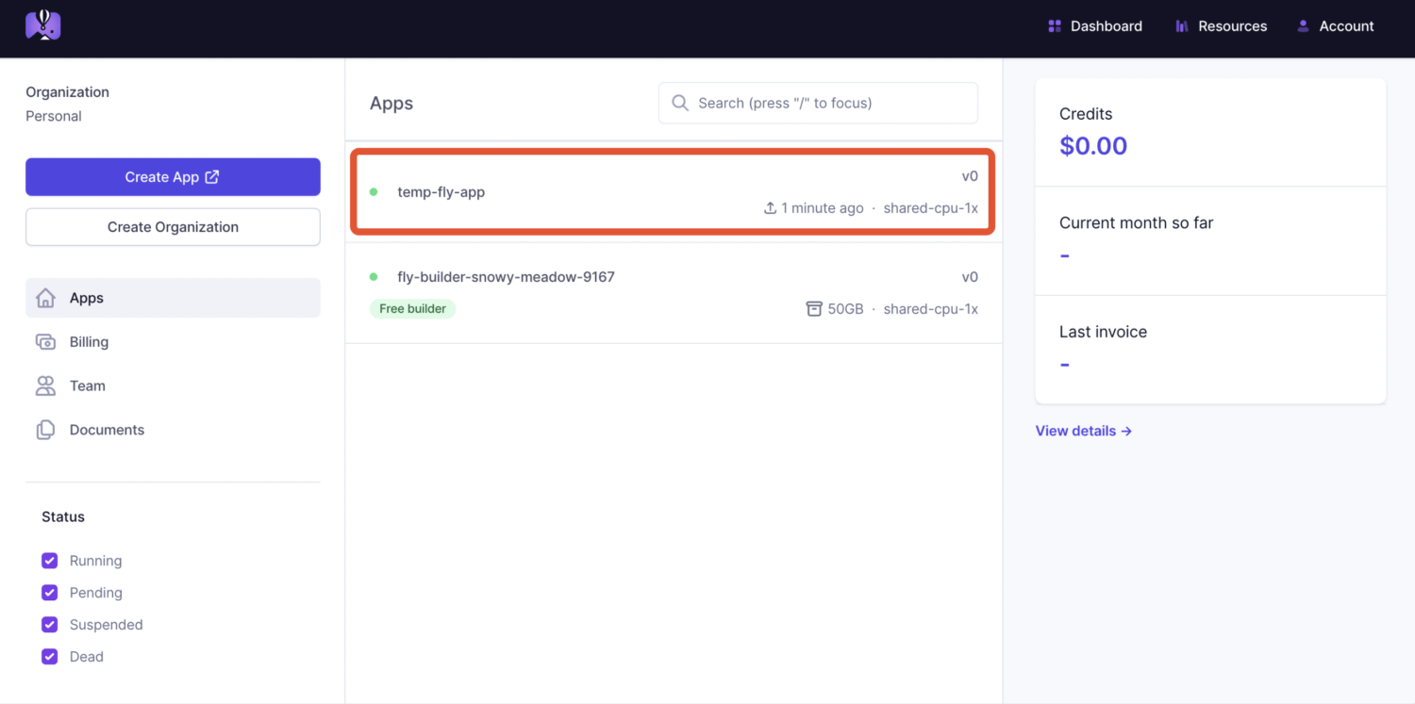Screen dimensions: 1415x704
Task: Disable the Suspended status filter
Action: (50, 625)
